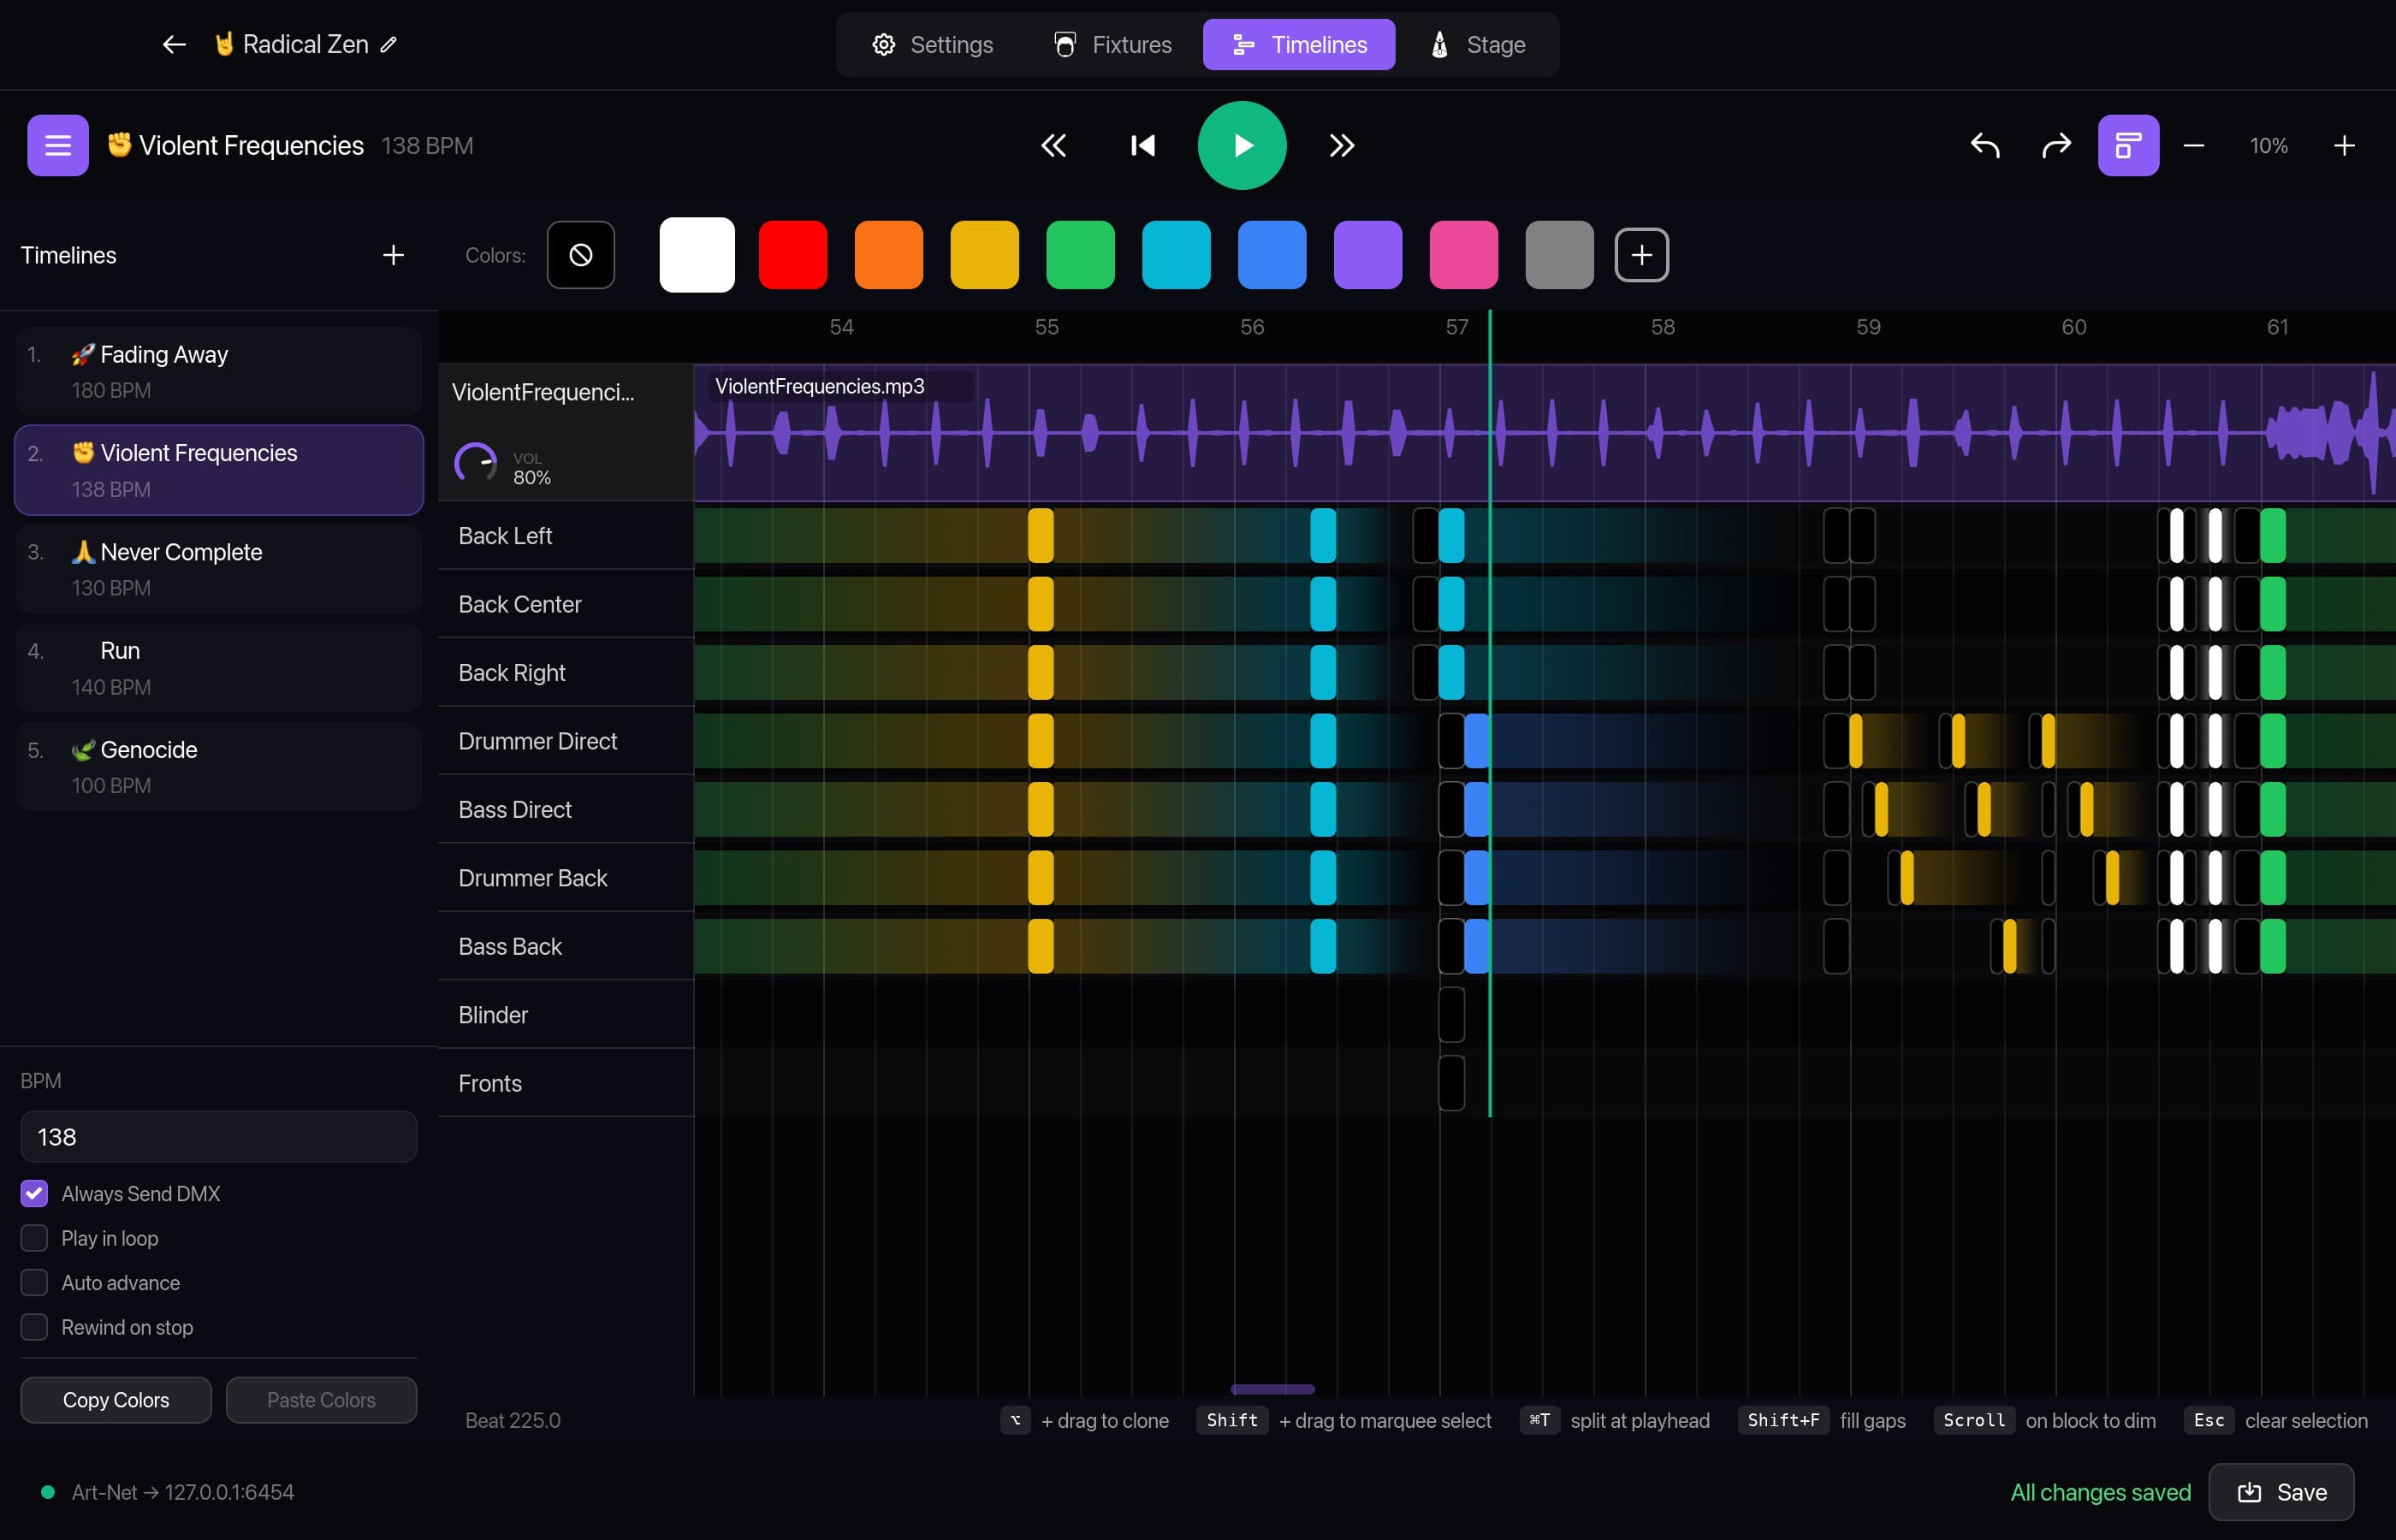This screenshot has width=2396, height=1540.
Task: Select the Violent Frequencies timeline entry
Action: 219,470
